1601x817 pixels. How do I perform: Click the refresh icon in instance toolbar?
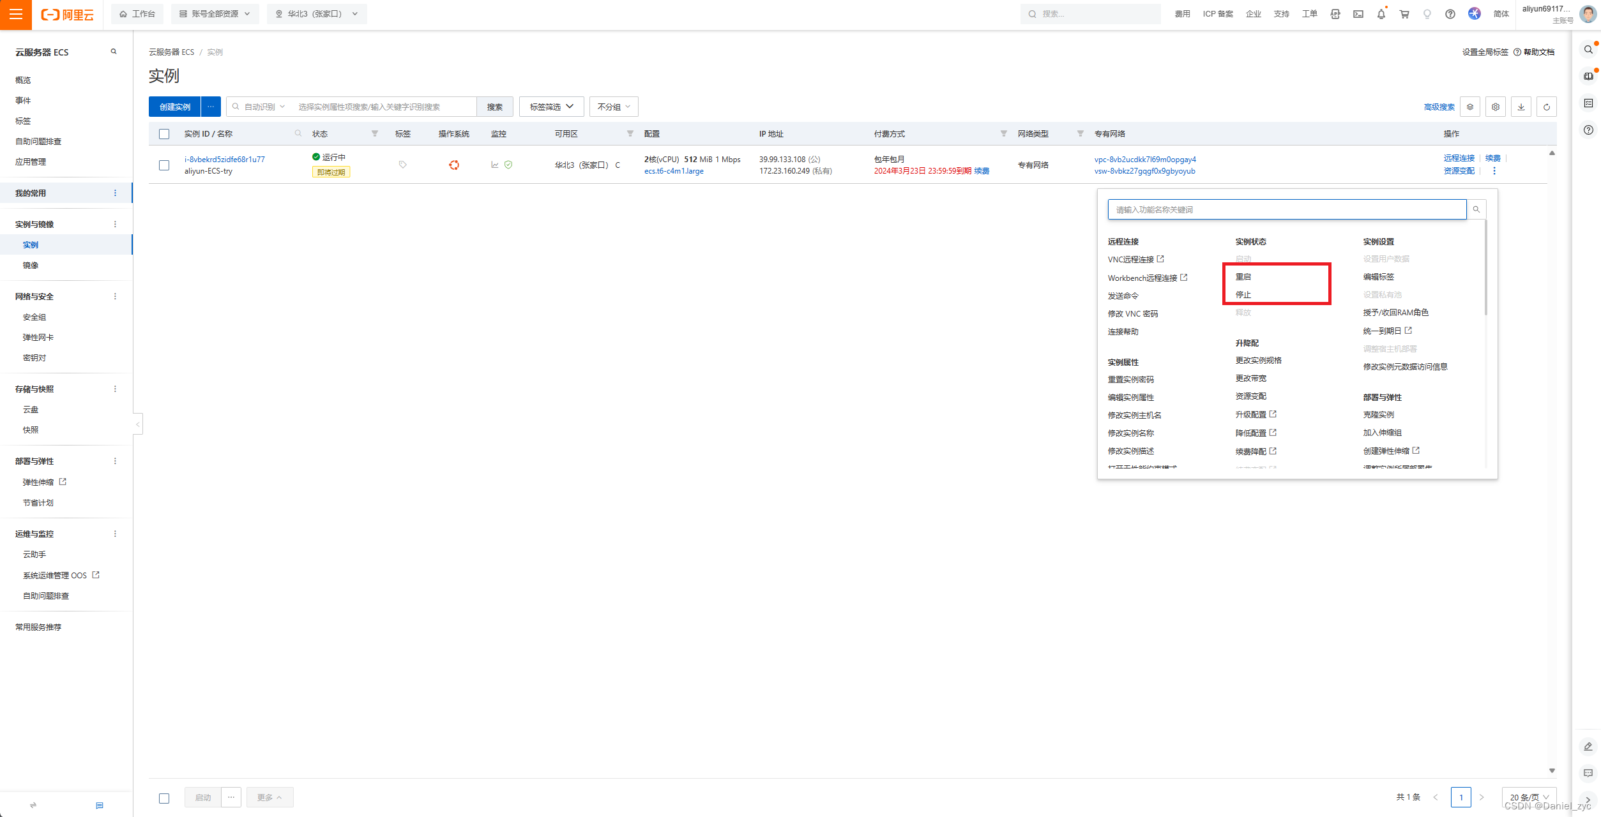[1546, 107]
